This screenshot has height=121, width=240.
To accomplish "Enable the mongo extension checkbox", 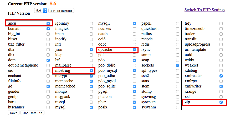I will pos(91,92).
